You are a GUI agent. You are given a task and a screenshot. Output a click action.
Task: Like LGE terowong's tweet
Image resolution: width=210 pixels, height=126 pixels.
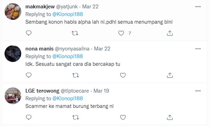pos(123,117)
